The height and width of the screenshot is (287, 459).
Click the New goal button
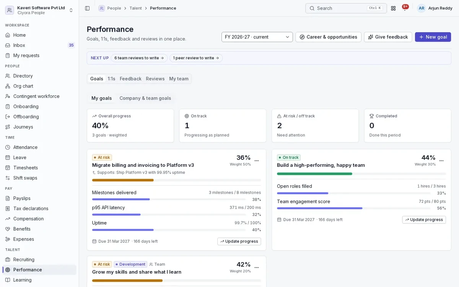433,37
